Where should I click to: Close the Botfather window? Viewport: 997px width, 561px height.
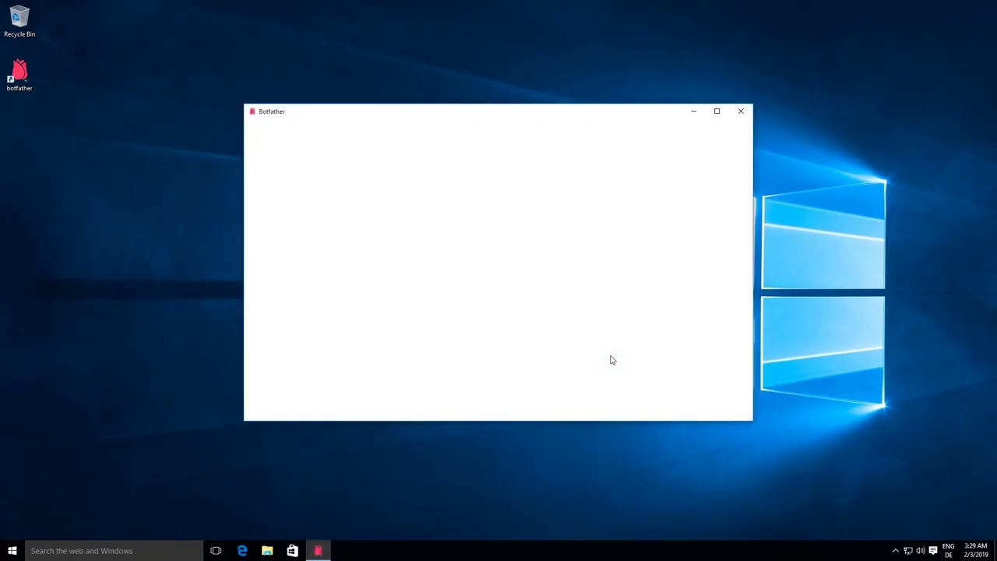(x=741, y=111)
